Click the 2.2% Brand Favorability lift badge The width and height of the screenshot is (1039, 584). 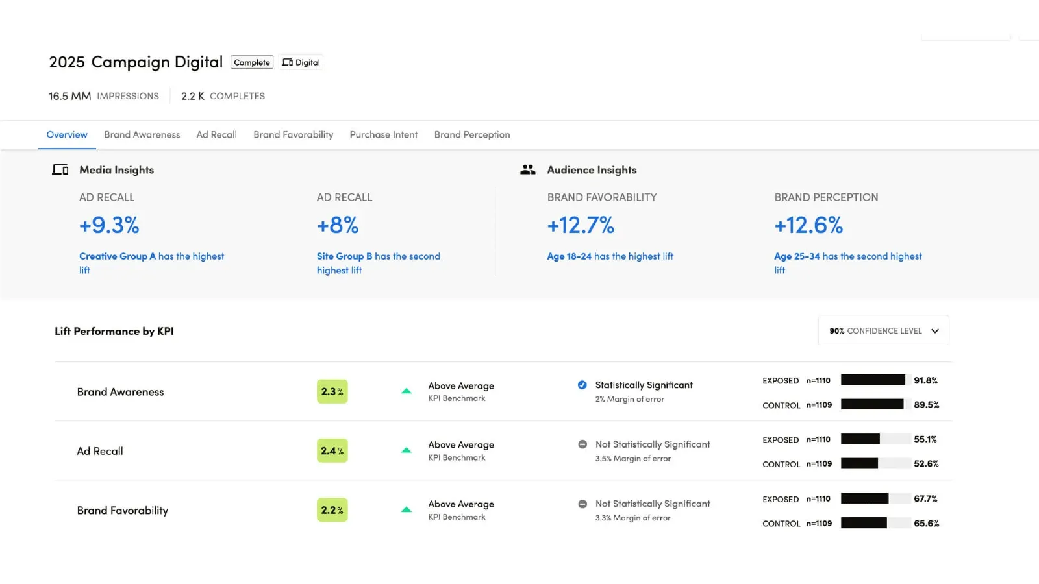(x=332, y=510)
